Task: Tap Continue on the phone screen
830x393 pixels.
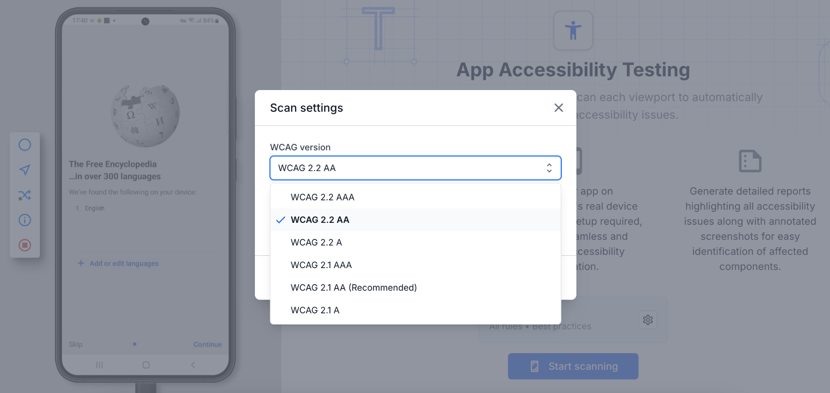Action: coord(207,344)
